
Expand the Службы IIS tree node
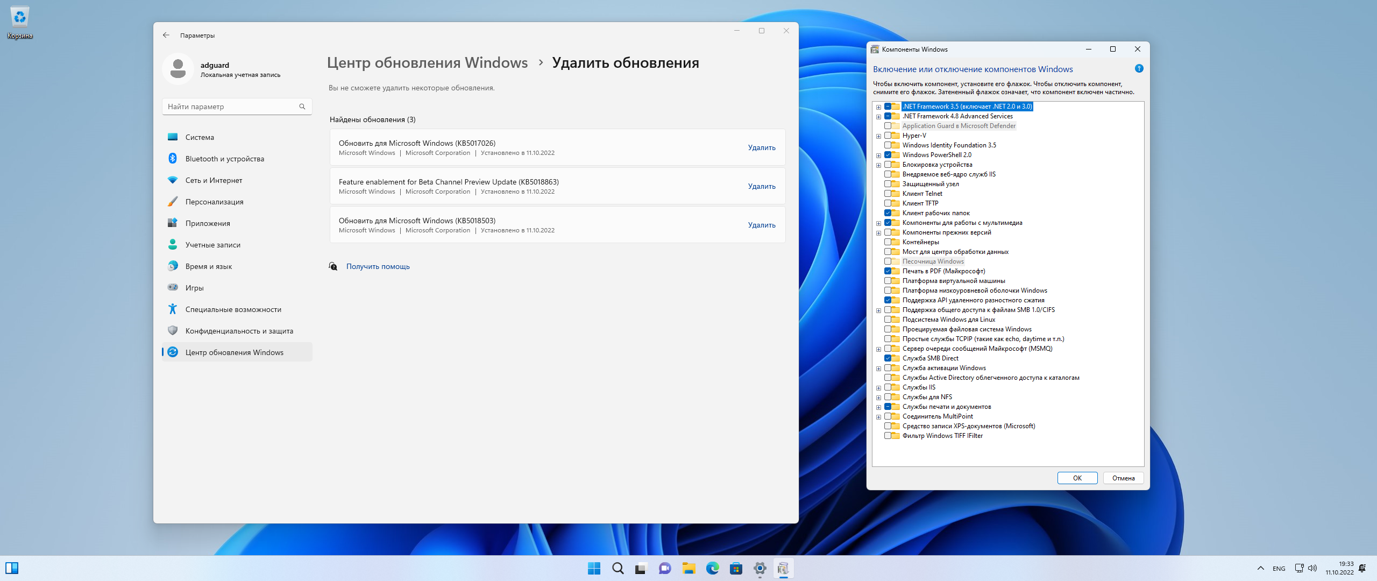click(878, 388)
